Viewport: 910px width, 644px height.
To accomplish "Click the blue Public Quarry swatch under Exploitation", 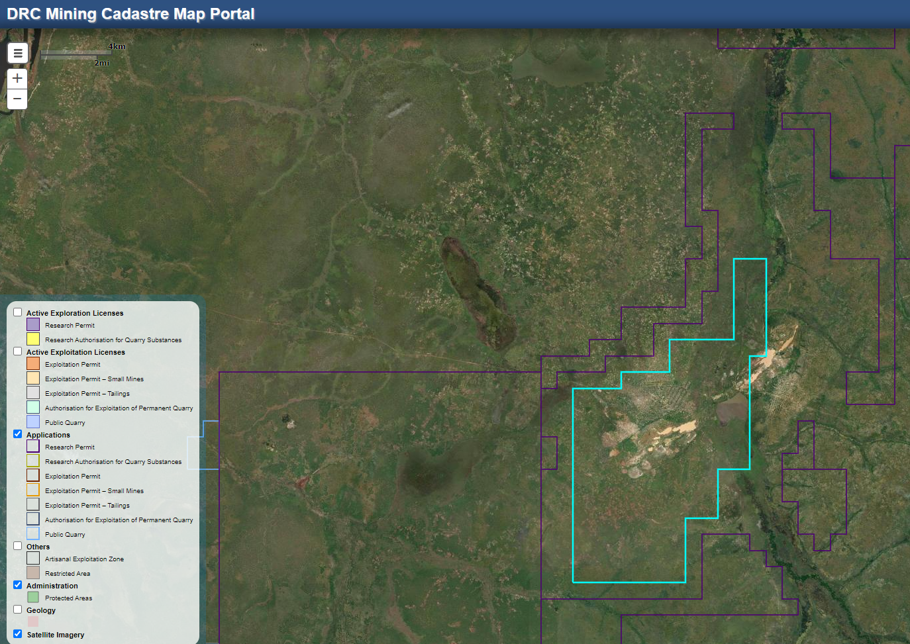I will [x=33, y=422].
